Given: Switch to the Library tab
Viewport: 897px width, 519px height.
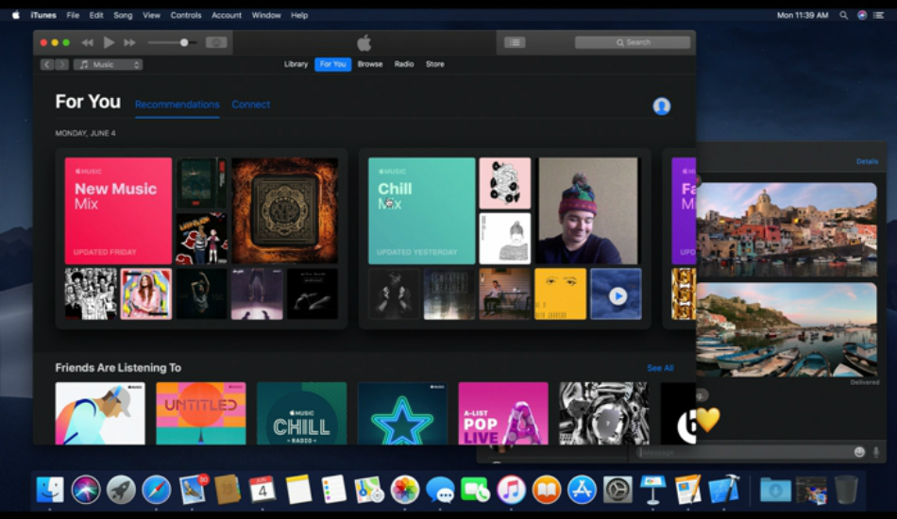Looking at the screenshot, I should (296, 64).
